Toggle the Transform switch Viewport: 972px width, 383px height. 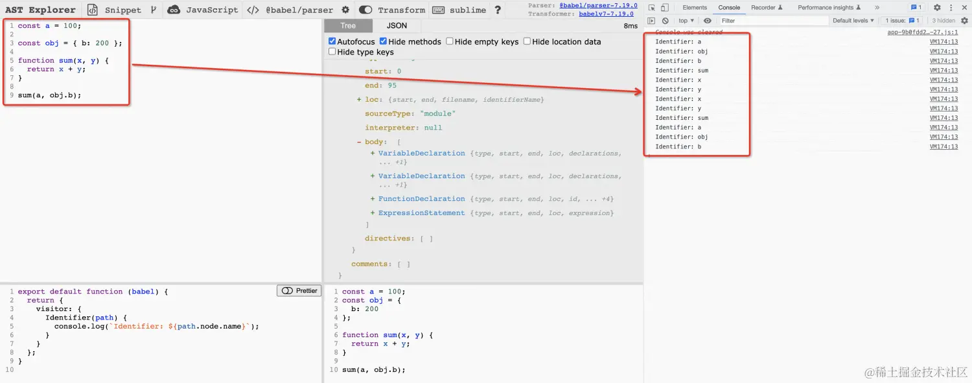365,10
